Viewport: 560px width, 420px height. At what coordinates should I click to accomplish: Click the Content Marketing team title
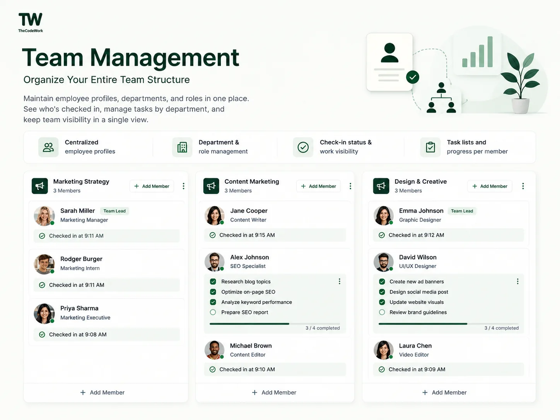coord(252,181)
